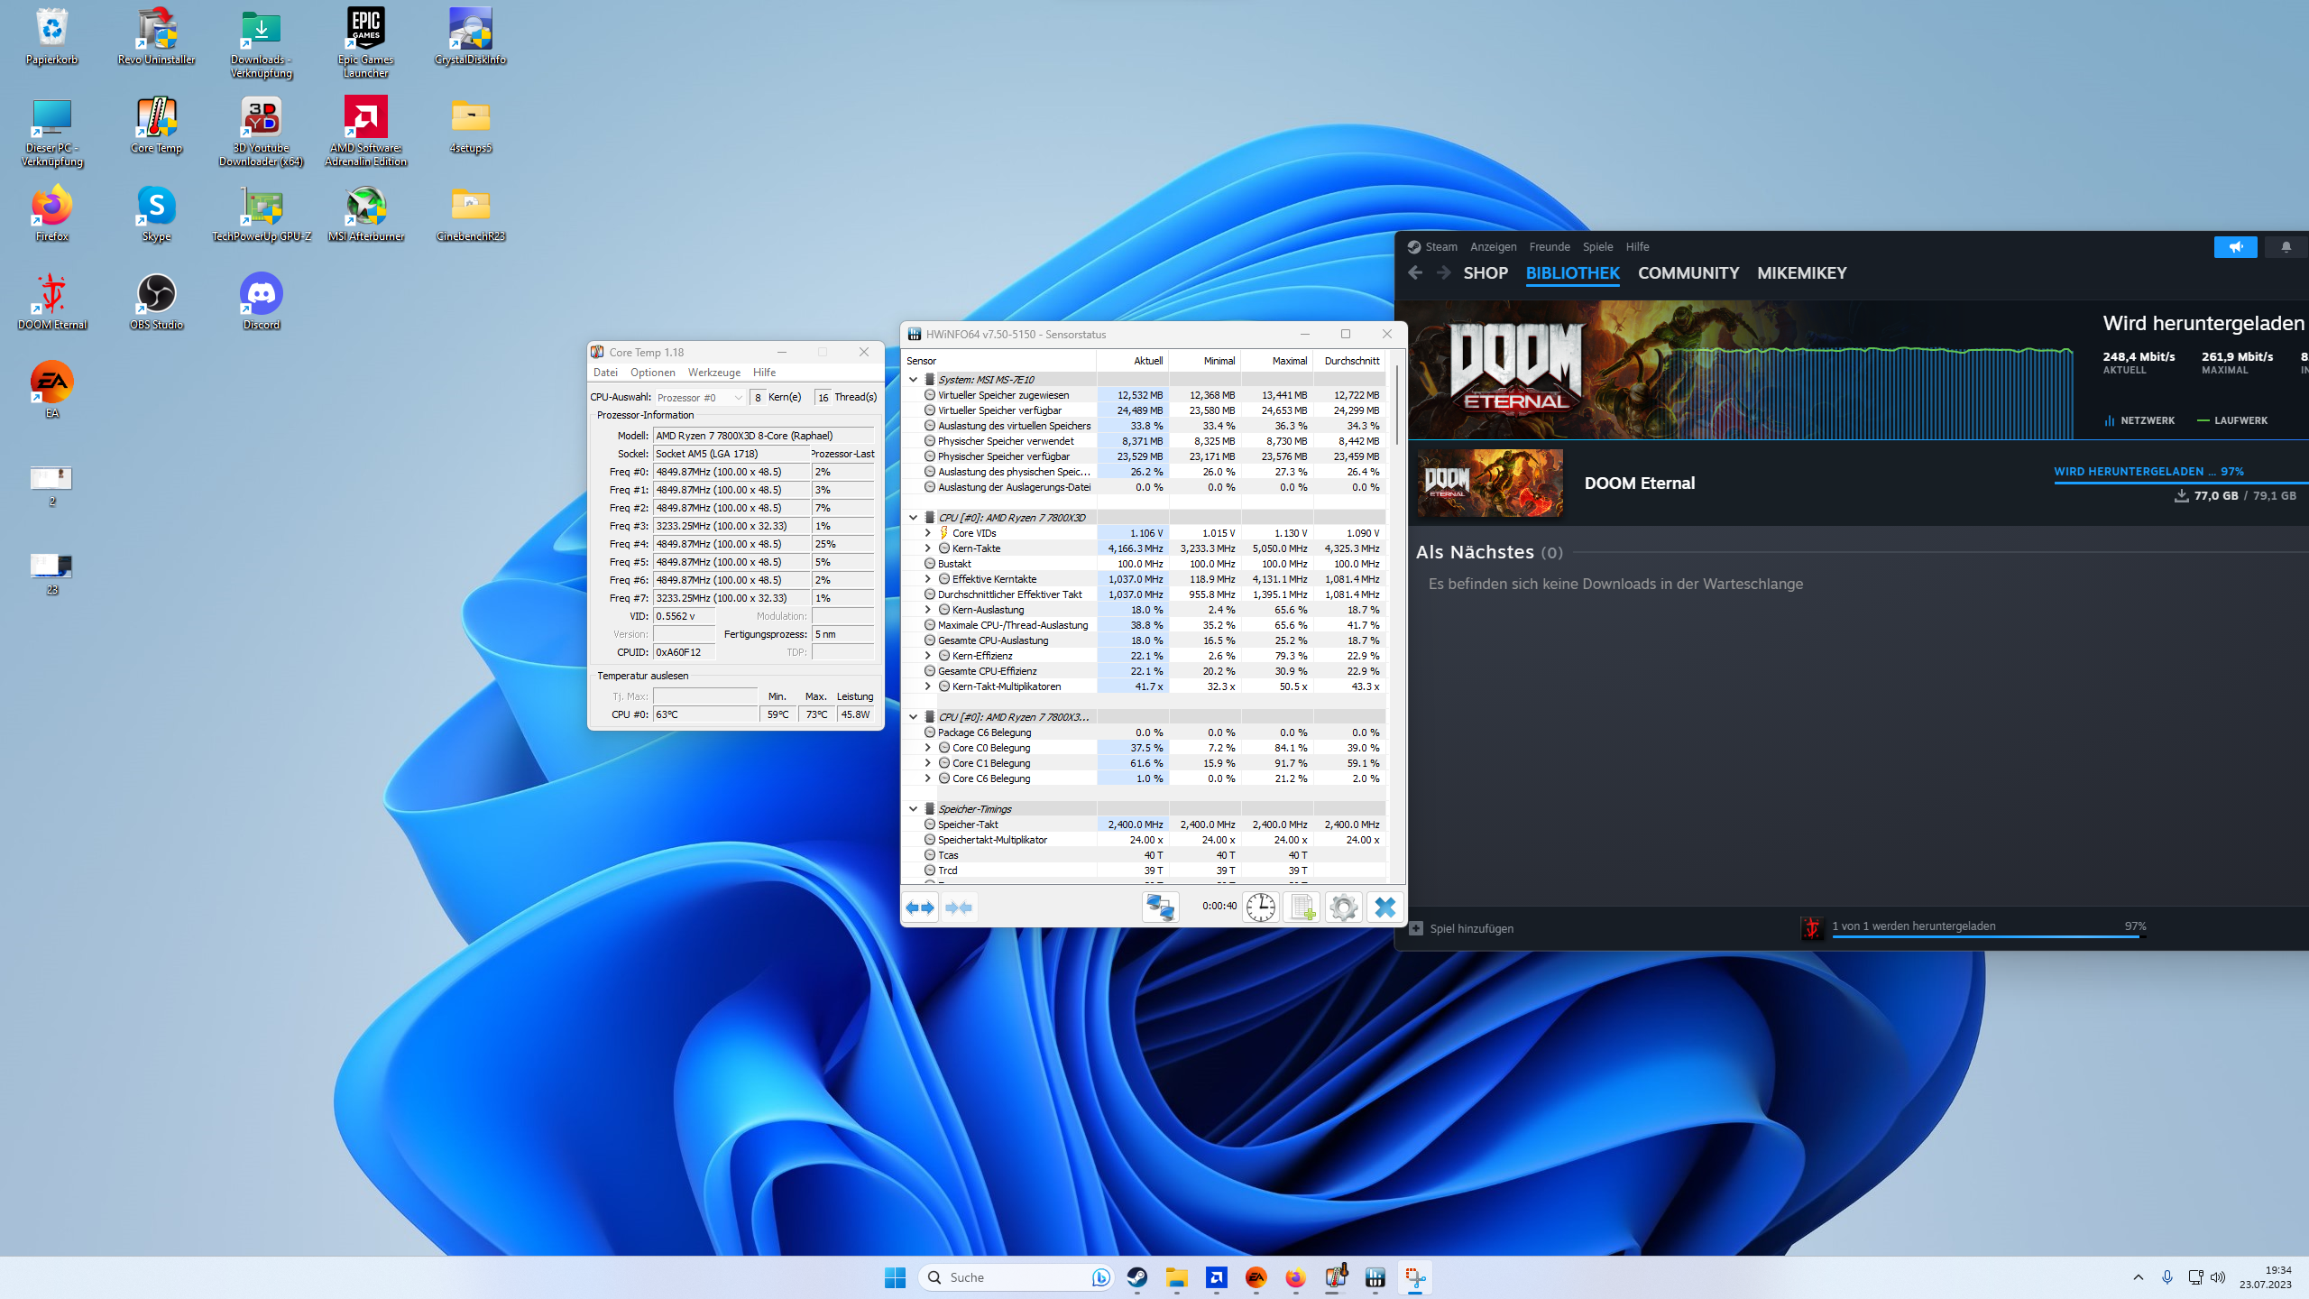Open the Datei menu in Core Temp
The image size is (2309, 1299).
click(605, 373)
